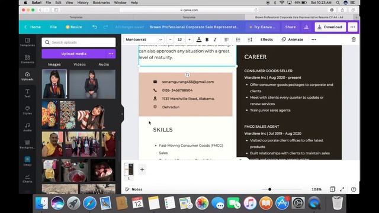Viewport: 379px width, 213px height.
Task: Open the Charts sidebar panel
Action: (27, 179)
